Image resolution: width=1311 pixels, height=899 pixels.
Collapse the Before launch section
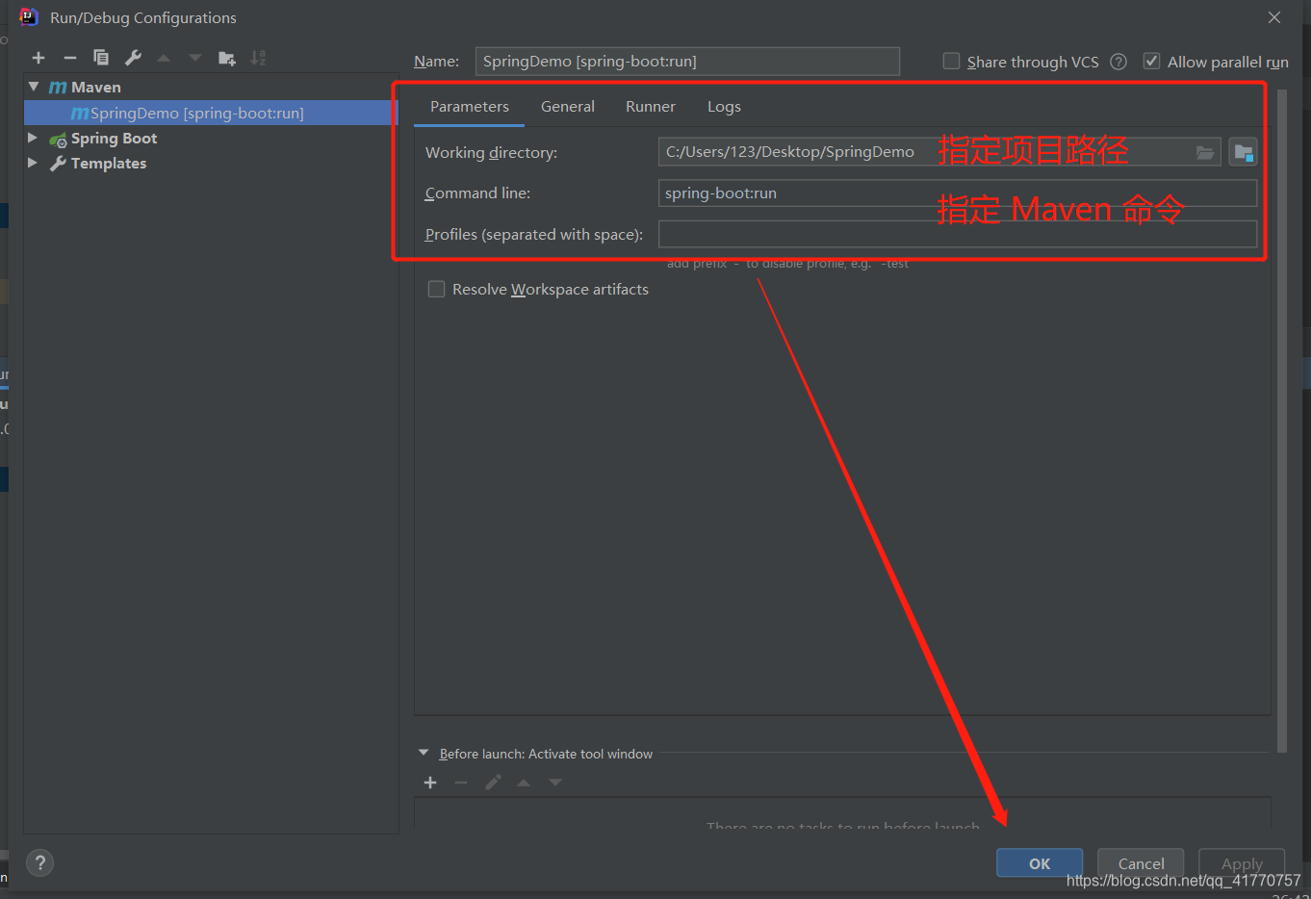pos(424,753)
